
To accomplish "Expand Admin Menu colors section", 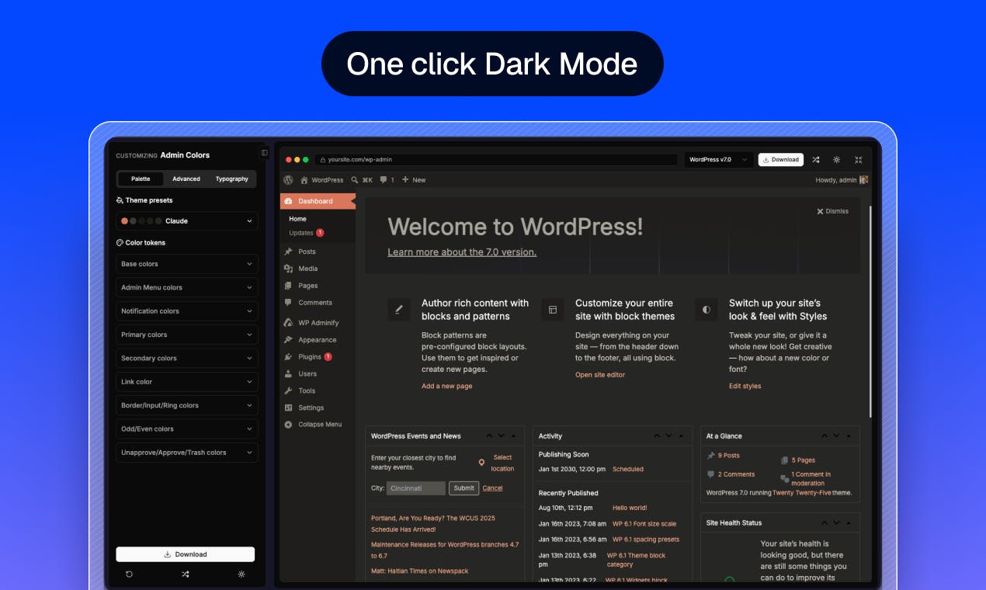I will tap(187, 287).
